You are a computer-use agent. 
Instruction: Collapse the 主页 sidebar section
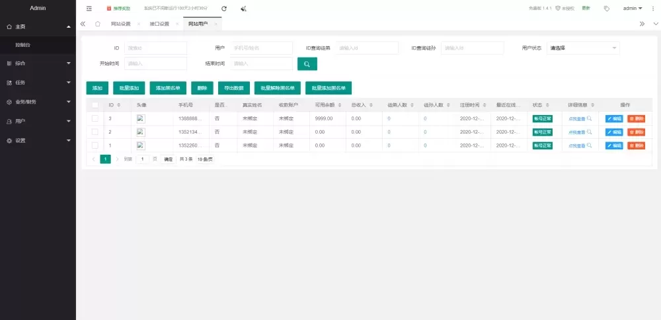(38, 26)
